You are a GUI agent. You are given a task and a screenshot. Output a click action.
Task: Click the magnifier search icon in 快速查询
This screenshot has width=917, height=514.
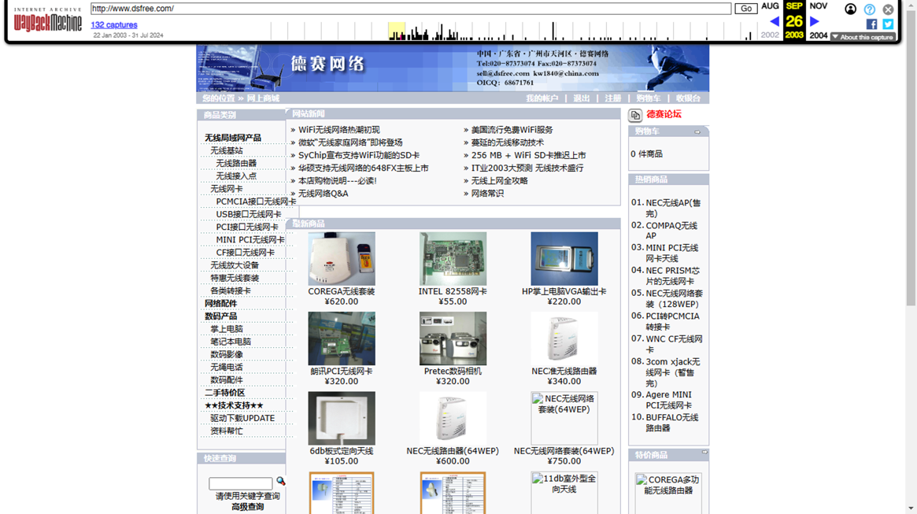(x=280, y=482)
